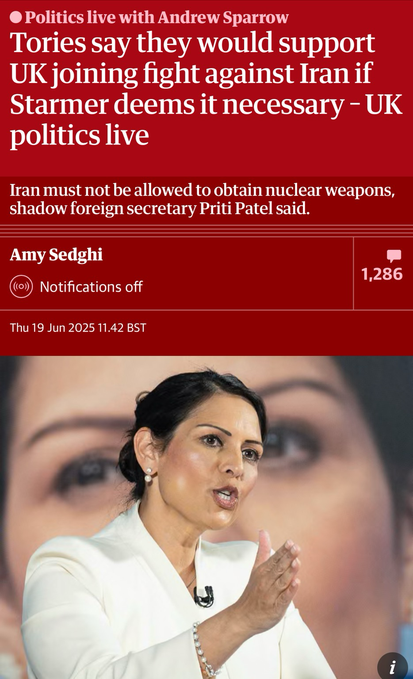
Task: Tap the comment speech bubble icon
Action: (x=394, y=256)
